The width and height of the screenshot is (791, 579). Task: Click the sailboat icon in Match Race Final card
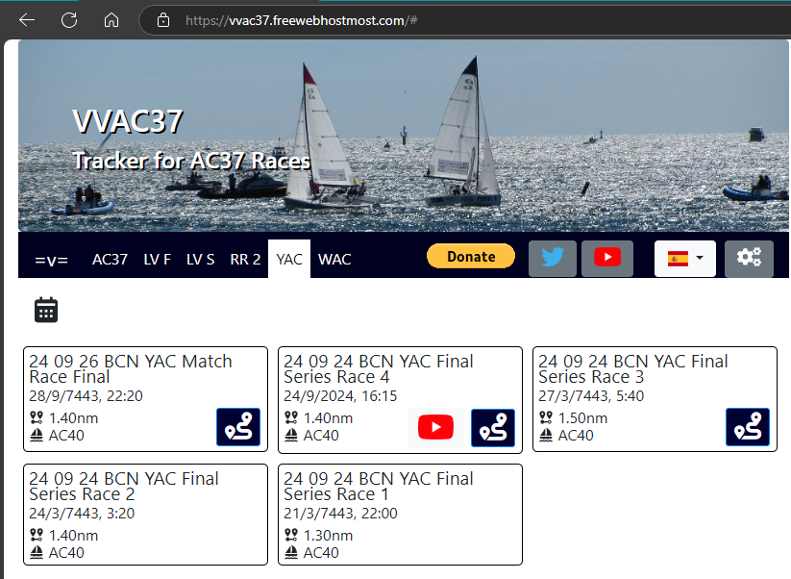[x=37, y=435]
